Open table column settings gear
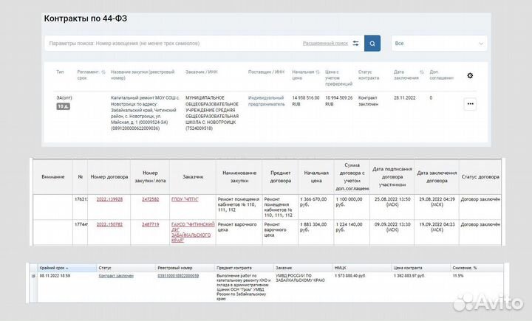This screenshot has height=321, width=532. point(470,76)
